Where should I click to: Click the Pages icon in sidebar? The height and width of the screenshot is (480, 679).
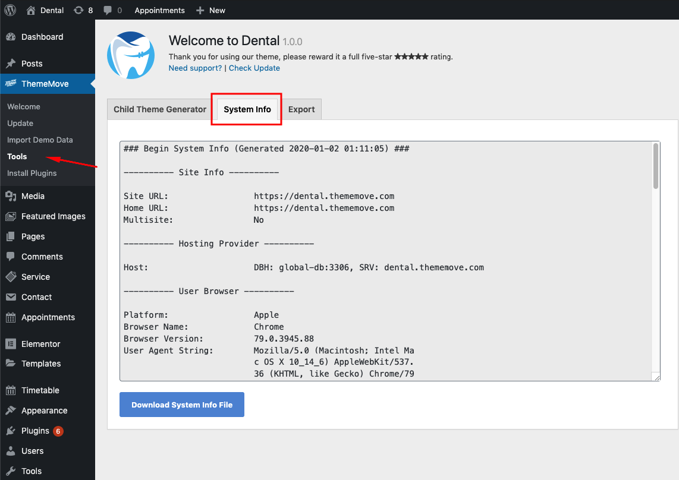click(x=11, y=236)
